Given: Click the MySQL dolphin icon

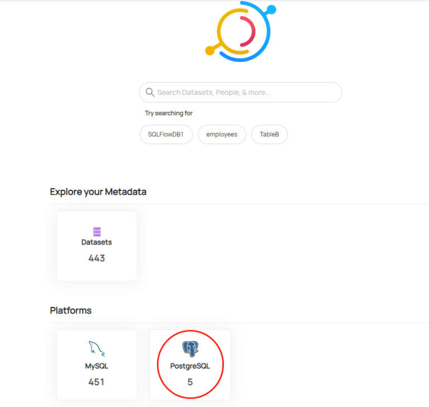Looking at the screenshot, I should coord(97,349).
